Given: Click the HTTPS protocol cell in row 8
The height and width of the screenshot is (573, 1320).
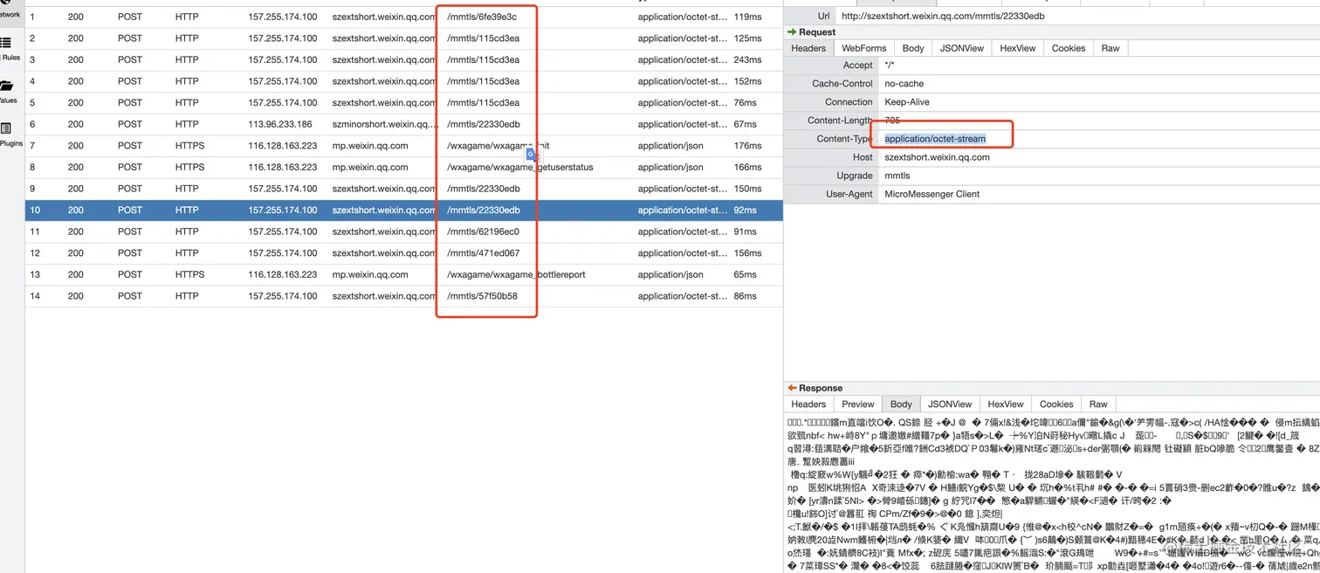Looking at the screenshot, I should tap(189, 167).
